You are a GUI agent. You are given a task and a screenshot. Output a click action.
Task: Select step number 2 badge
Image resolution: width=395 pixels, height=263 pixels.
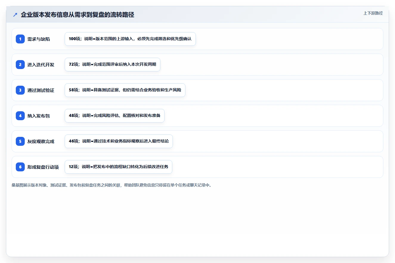[x=20, y=65]
